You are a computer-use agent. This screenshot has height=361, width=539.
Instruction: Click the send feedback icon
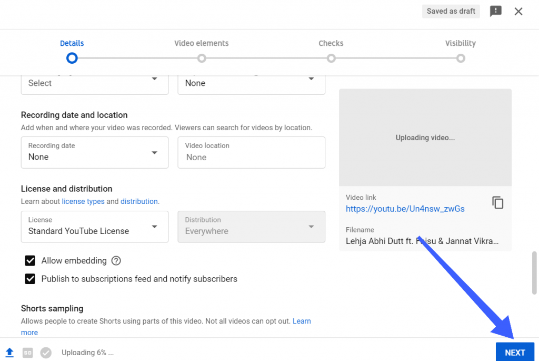pos(495,12)
